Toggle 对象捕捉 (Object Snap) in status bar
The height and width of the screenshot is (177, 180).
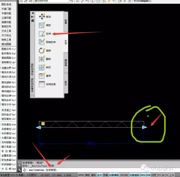114,175
